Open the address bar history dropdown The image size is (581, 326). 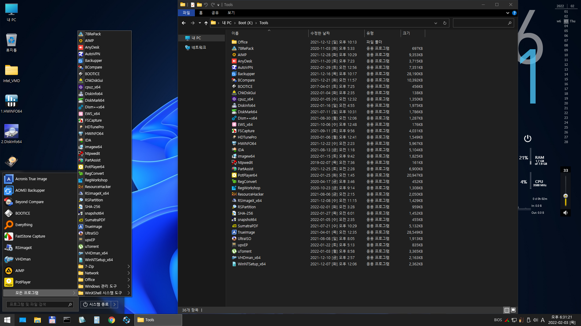pyautogui.click(x=435, y=23)
